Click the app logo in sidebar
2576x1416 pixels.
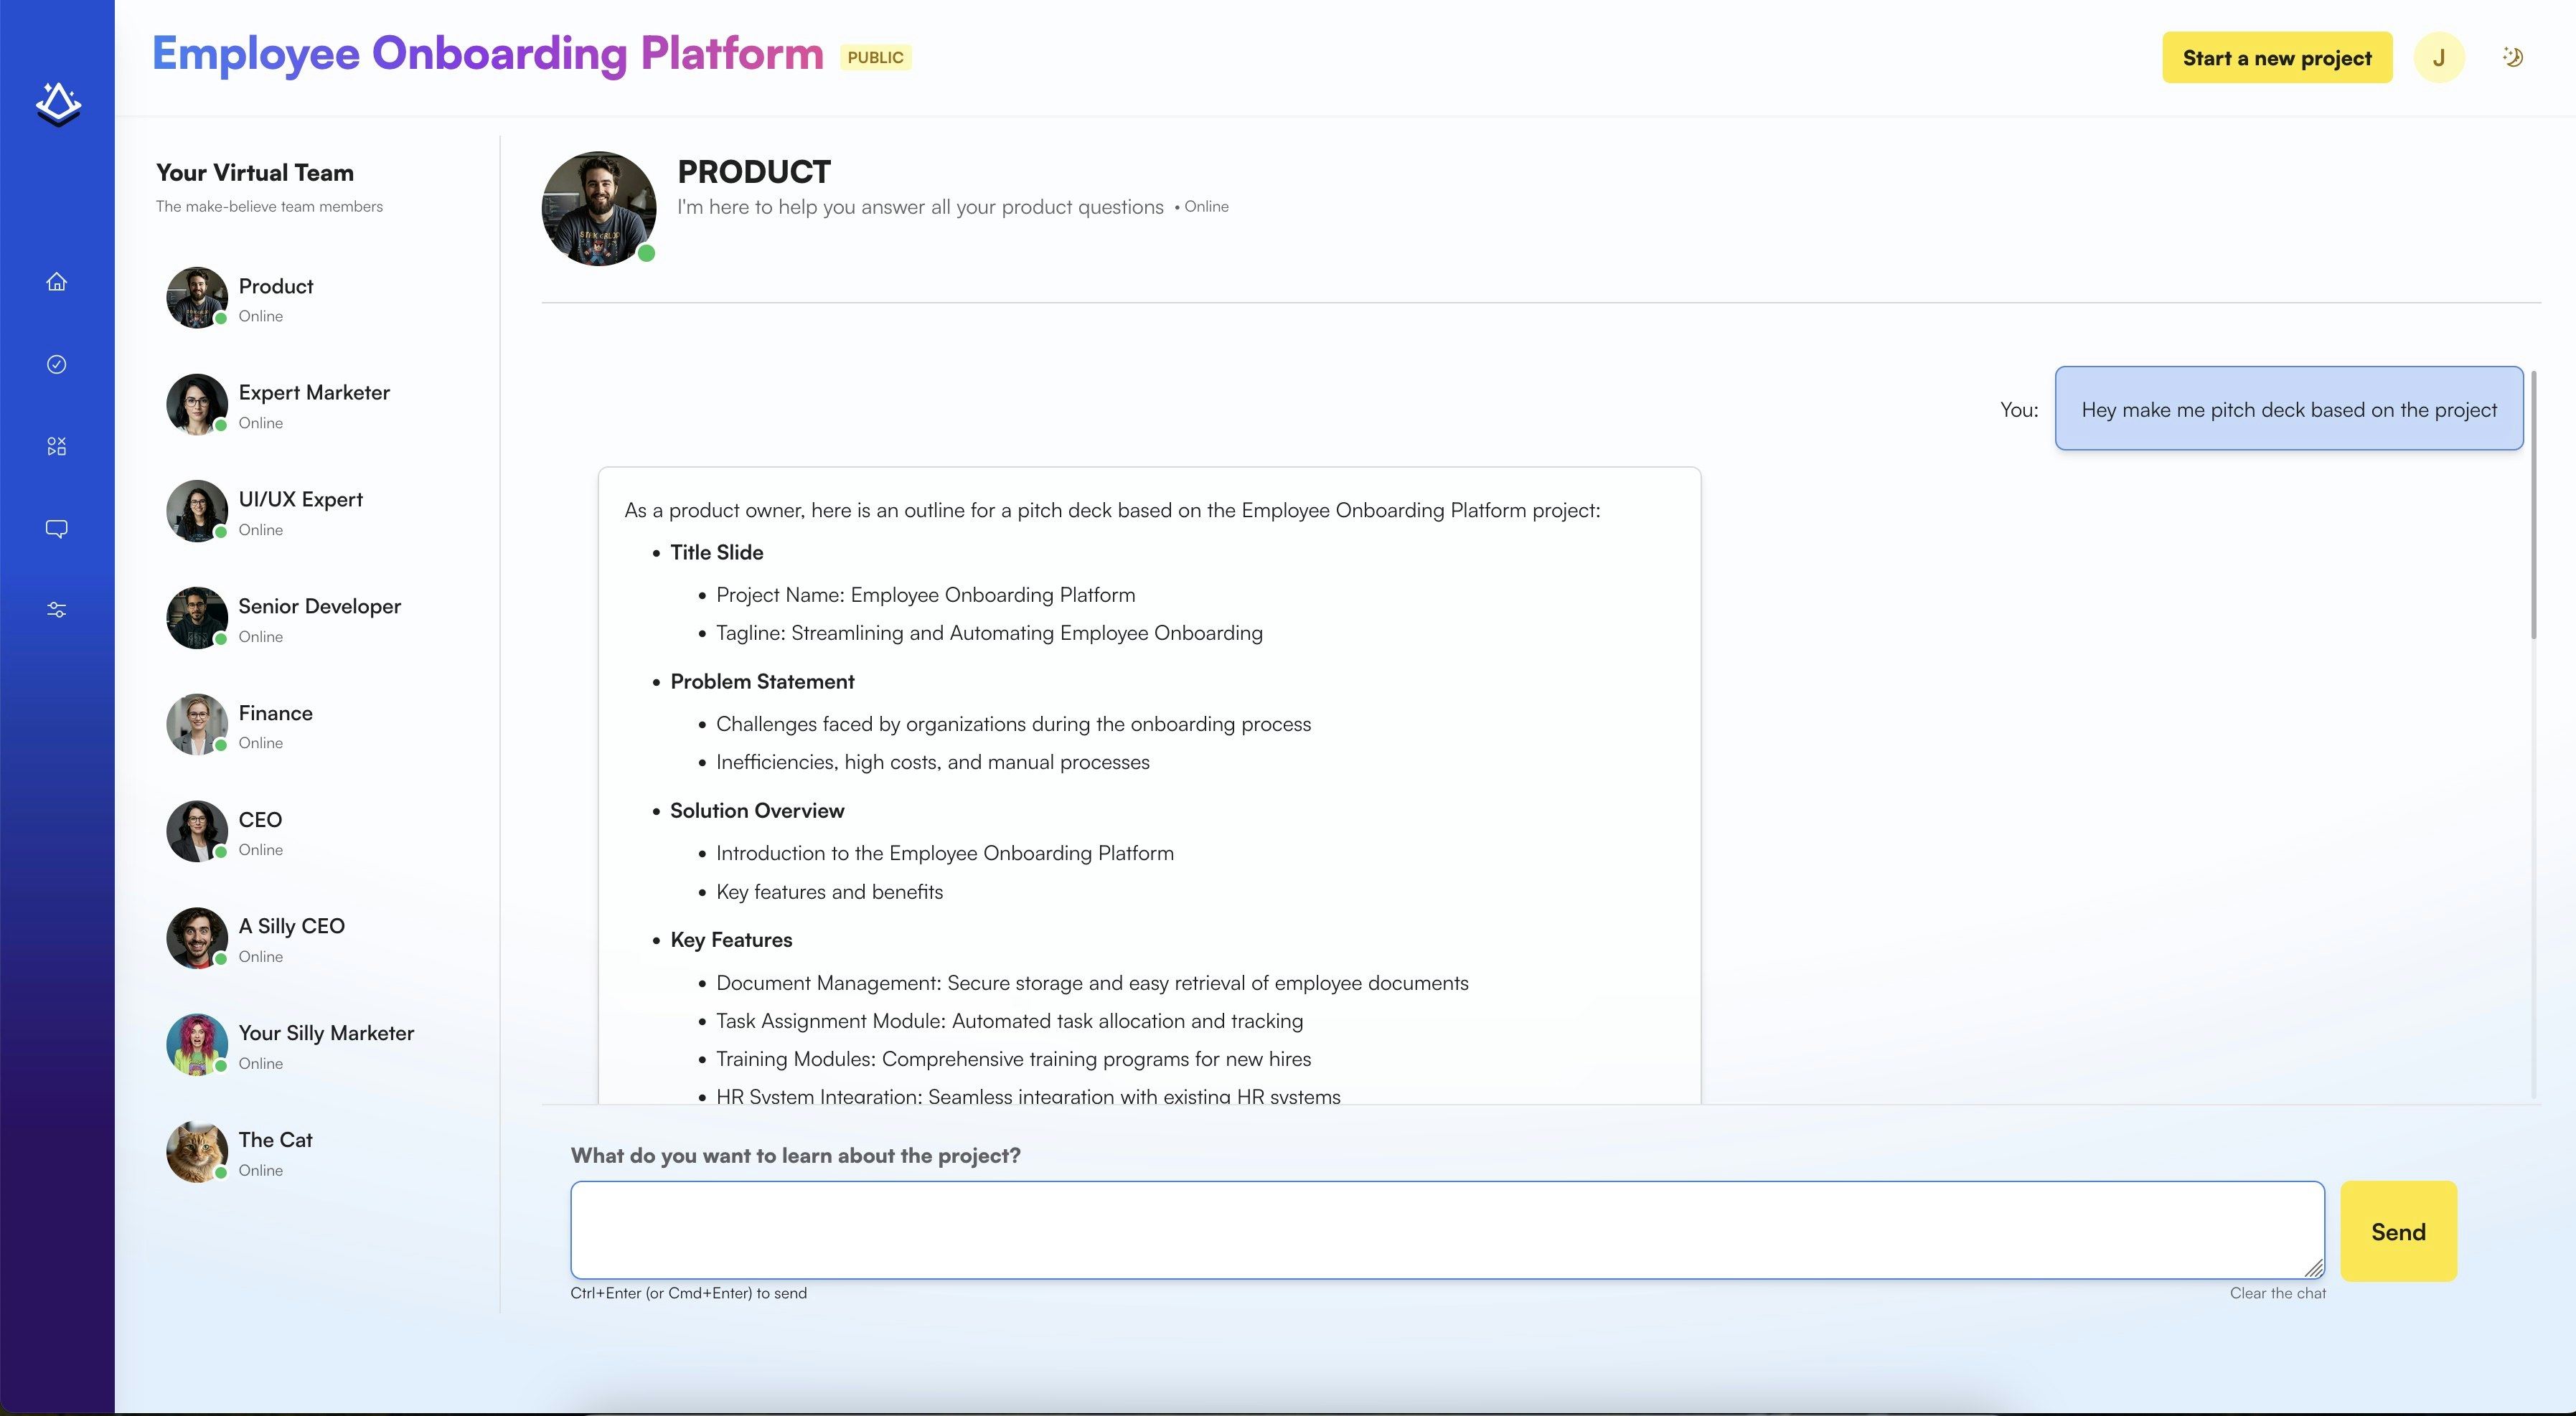pos(58,104)
